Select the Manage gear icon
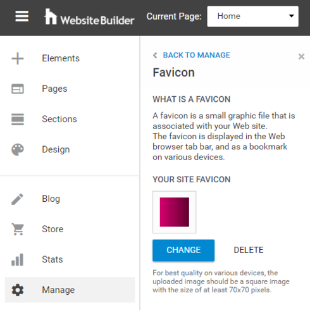 18,290
